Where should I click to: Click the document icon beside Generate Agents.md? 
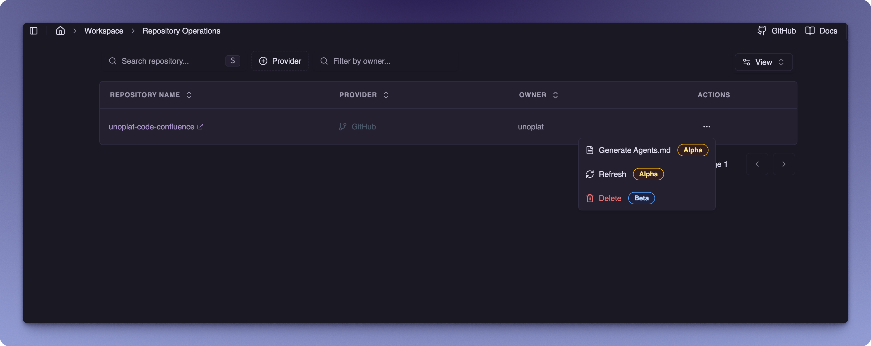point(590,150)
